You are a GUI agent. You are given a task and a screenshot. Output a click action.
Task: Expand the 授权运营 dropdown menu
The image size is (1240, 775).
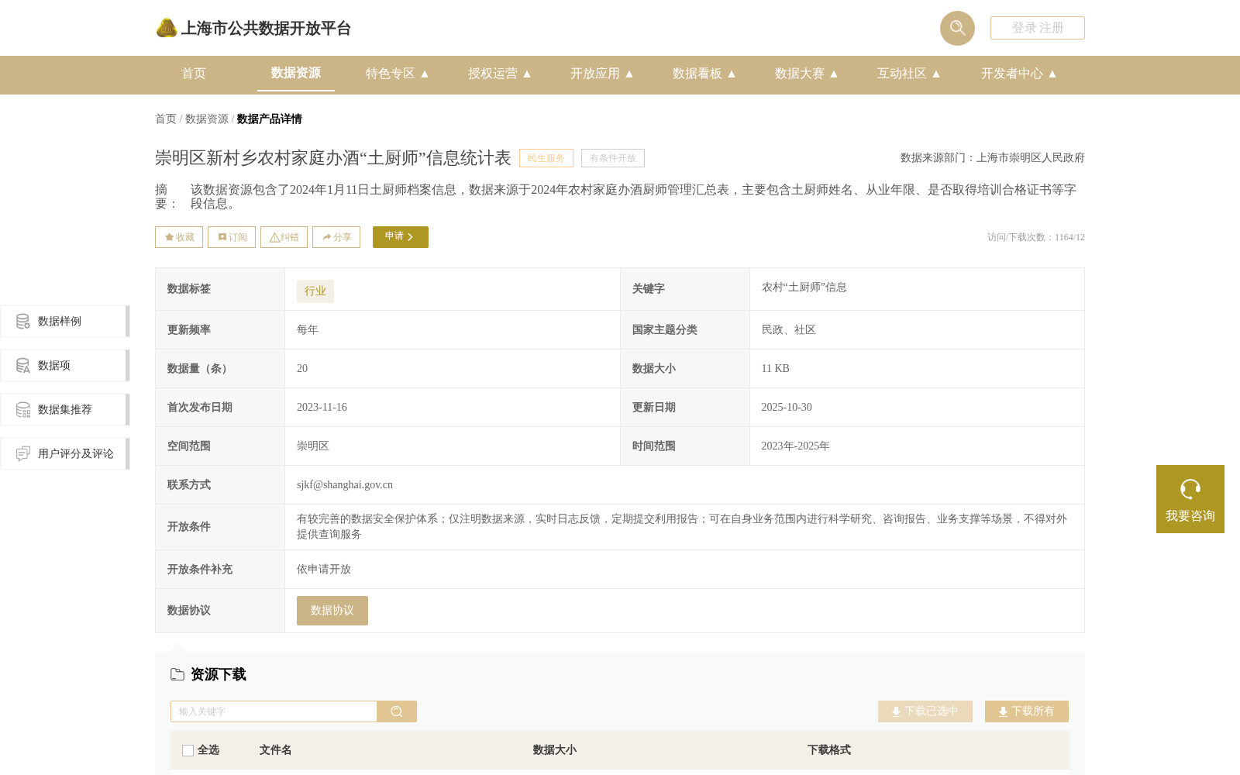pyautogui.click(x=499, y=74)
